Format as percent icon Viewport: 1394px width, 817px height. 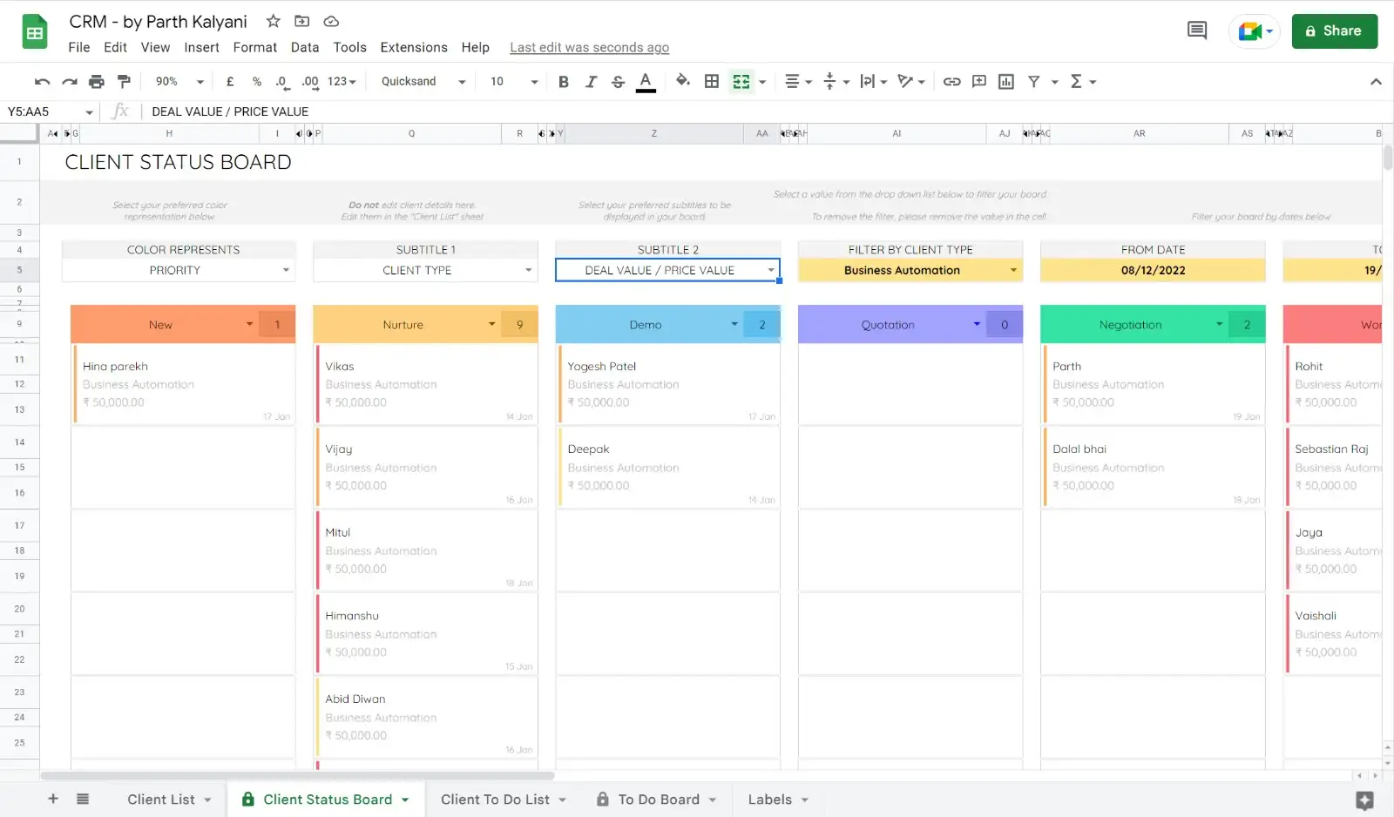coord(257,82)
